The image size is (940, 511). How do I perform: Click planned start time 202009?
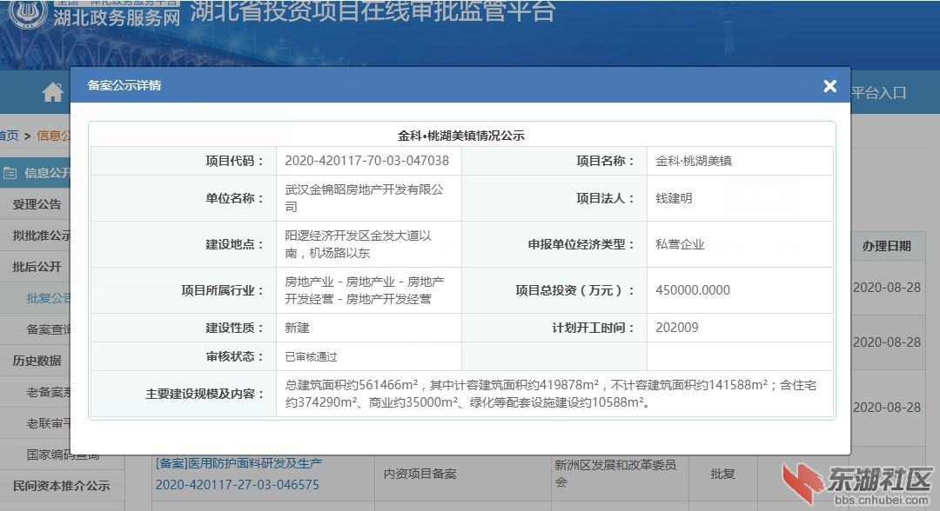click(x=677, y=328)
